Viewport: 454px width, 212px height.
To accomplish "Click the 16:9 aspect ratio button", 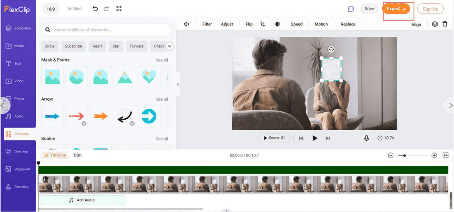I will click(x=50, y=9).
